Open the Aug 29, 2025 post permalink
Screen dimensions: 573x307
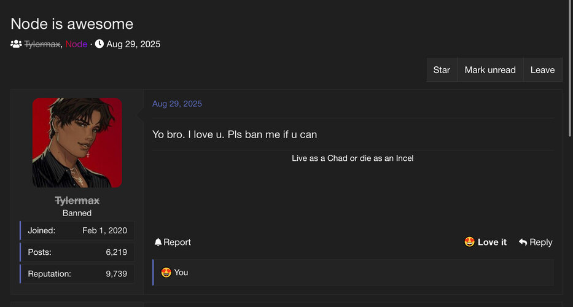[177, 104]
